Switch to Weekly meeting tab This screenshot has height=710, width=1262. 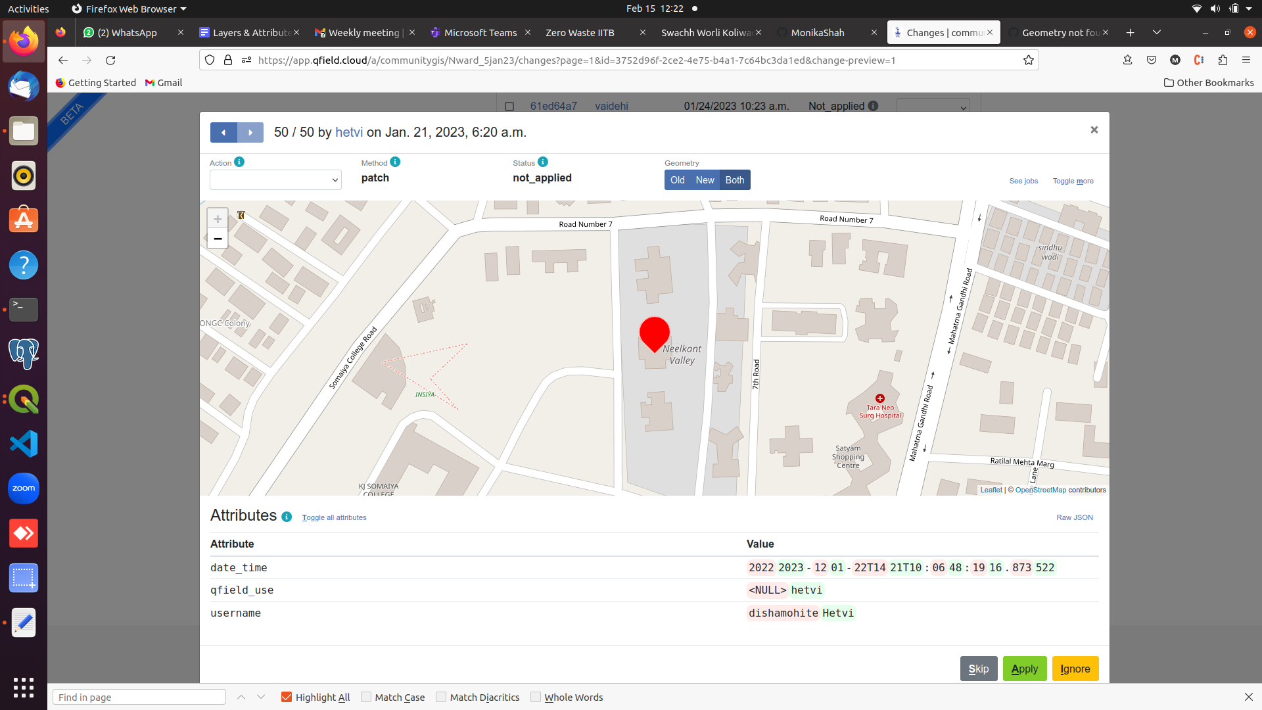click(x=363, y=32)
